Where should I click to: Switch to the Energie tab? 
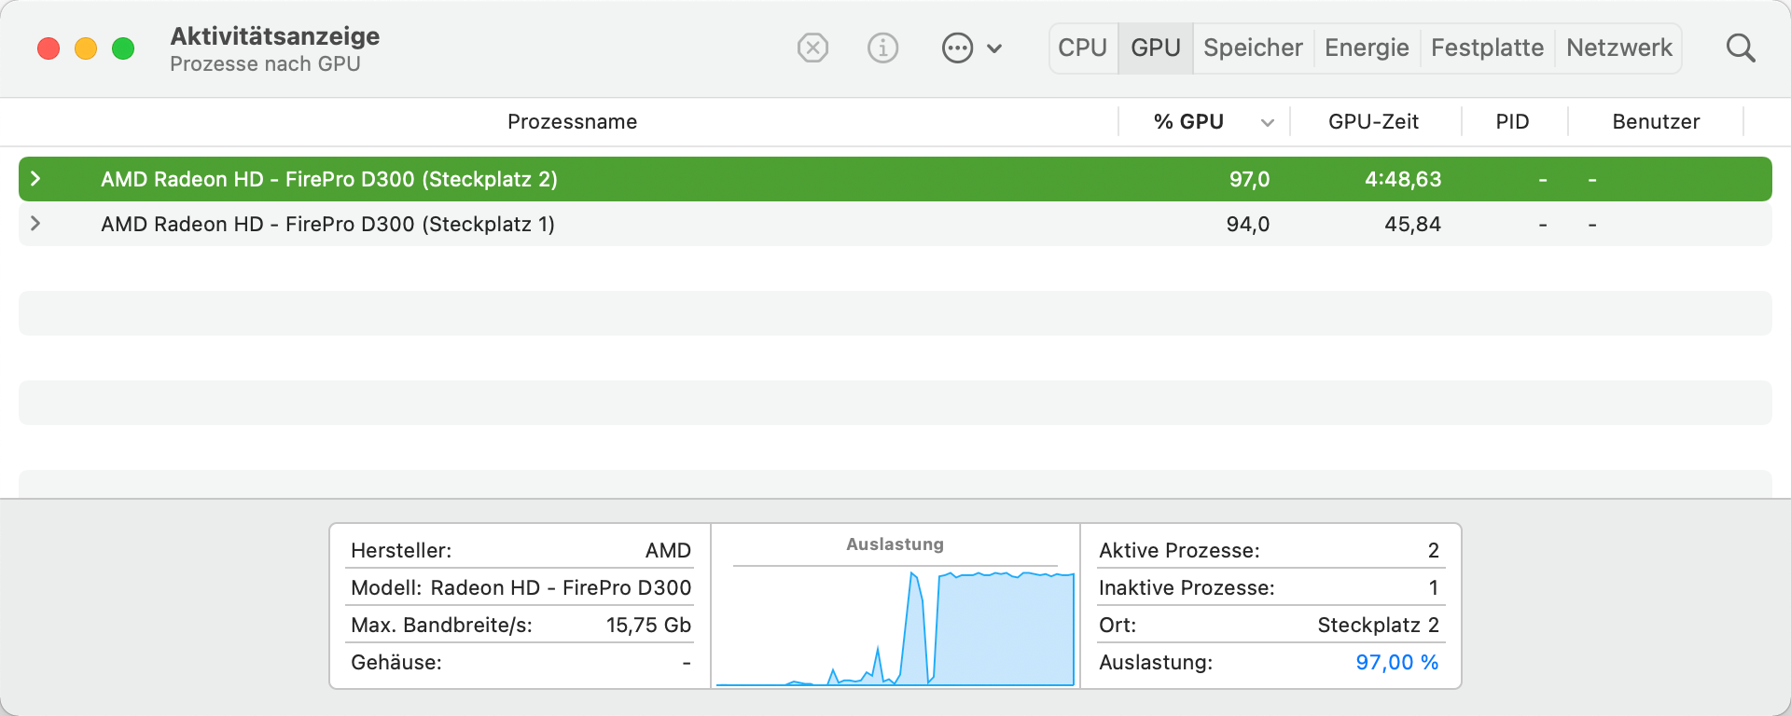(x=1367, y=48)
